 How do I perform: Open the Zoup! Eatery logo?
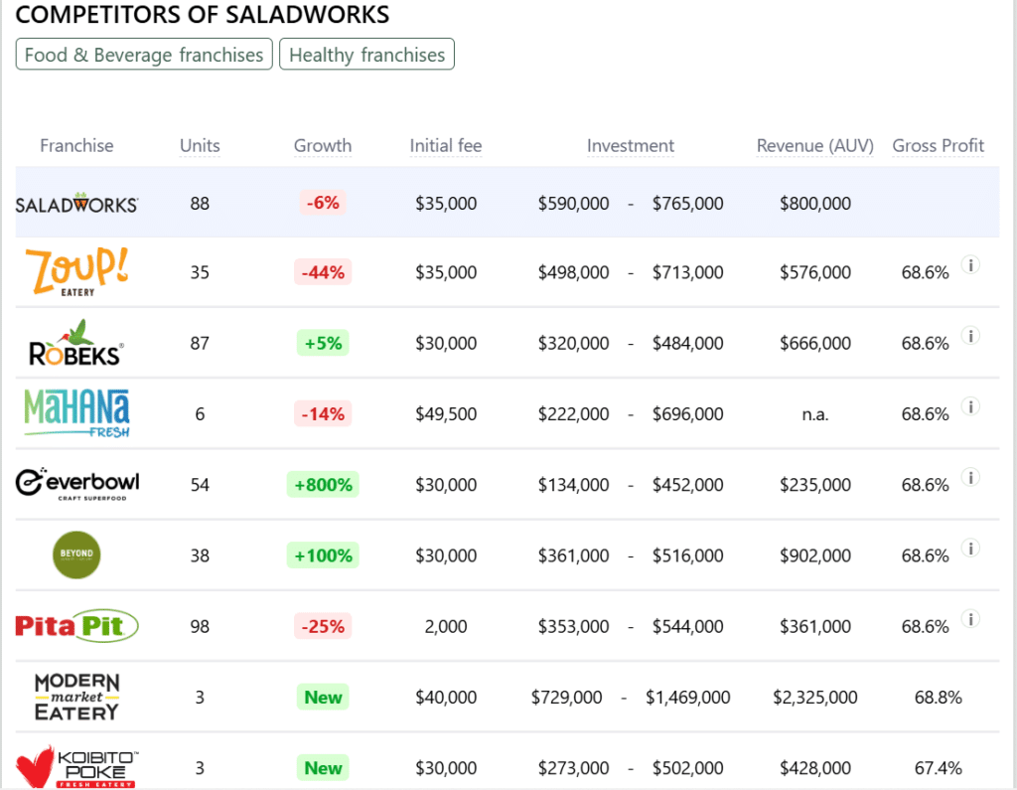tap(76, 271)
